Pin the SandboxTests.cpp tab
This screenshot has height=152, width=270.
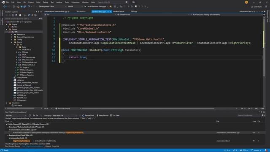click(108, 11)
